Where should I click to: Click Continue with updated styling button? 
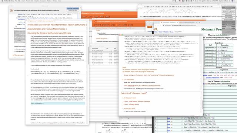73,8
